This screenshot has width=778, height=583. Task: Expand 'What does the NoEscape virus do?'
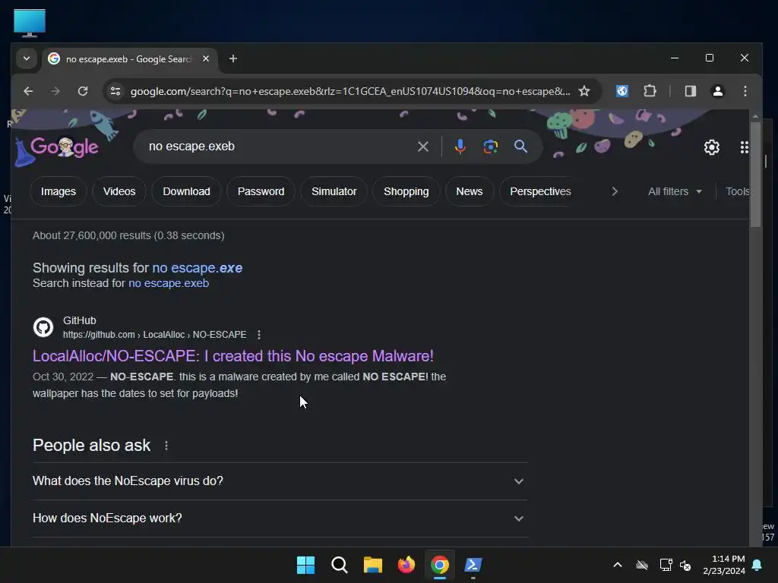point(280,481)
